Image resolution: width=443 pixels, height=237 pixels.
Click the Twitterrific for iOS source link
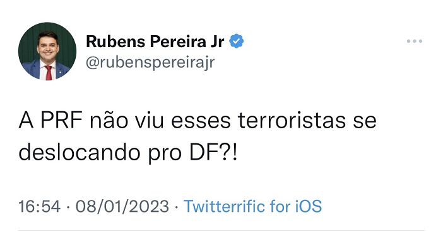coord(252,206)
